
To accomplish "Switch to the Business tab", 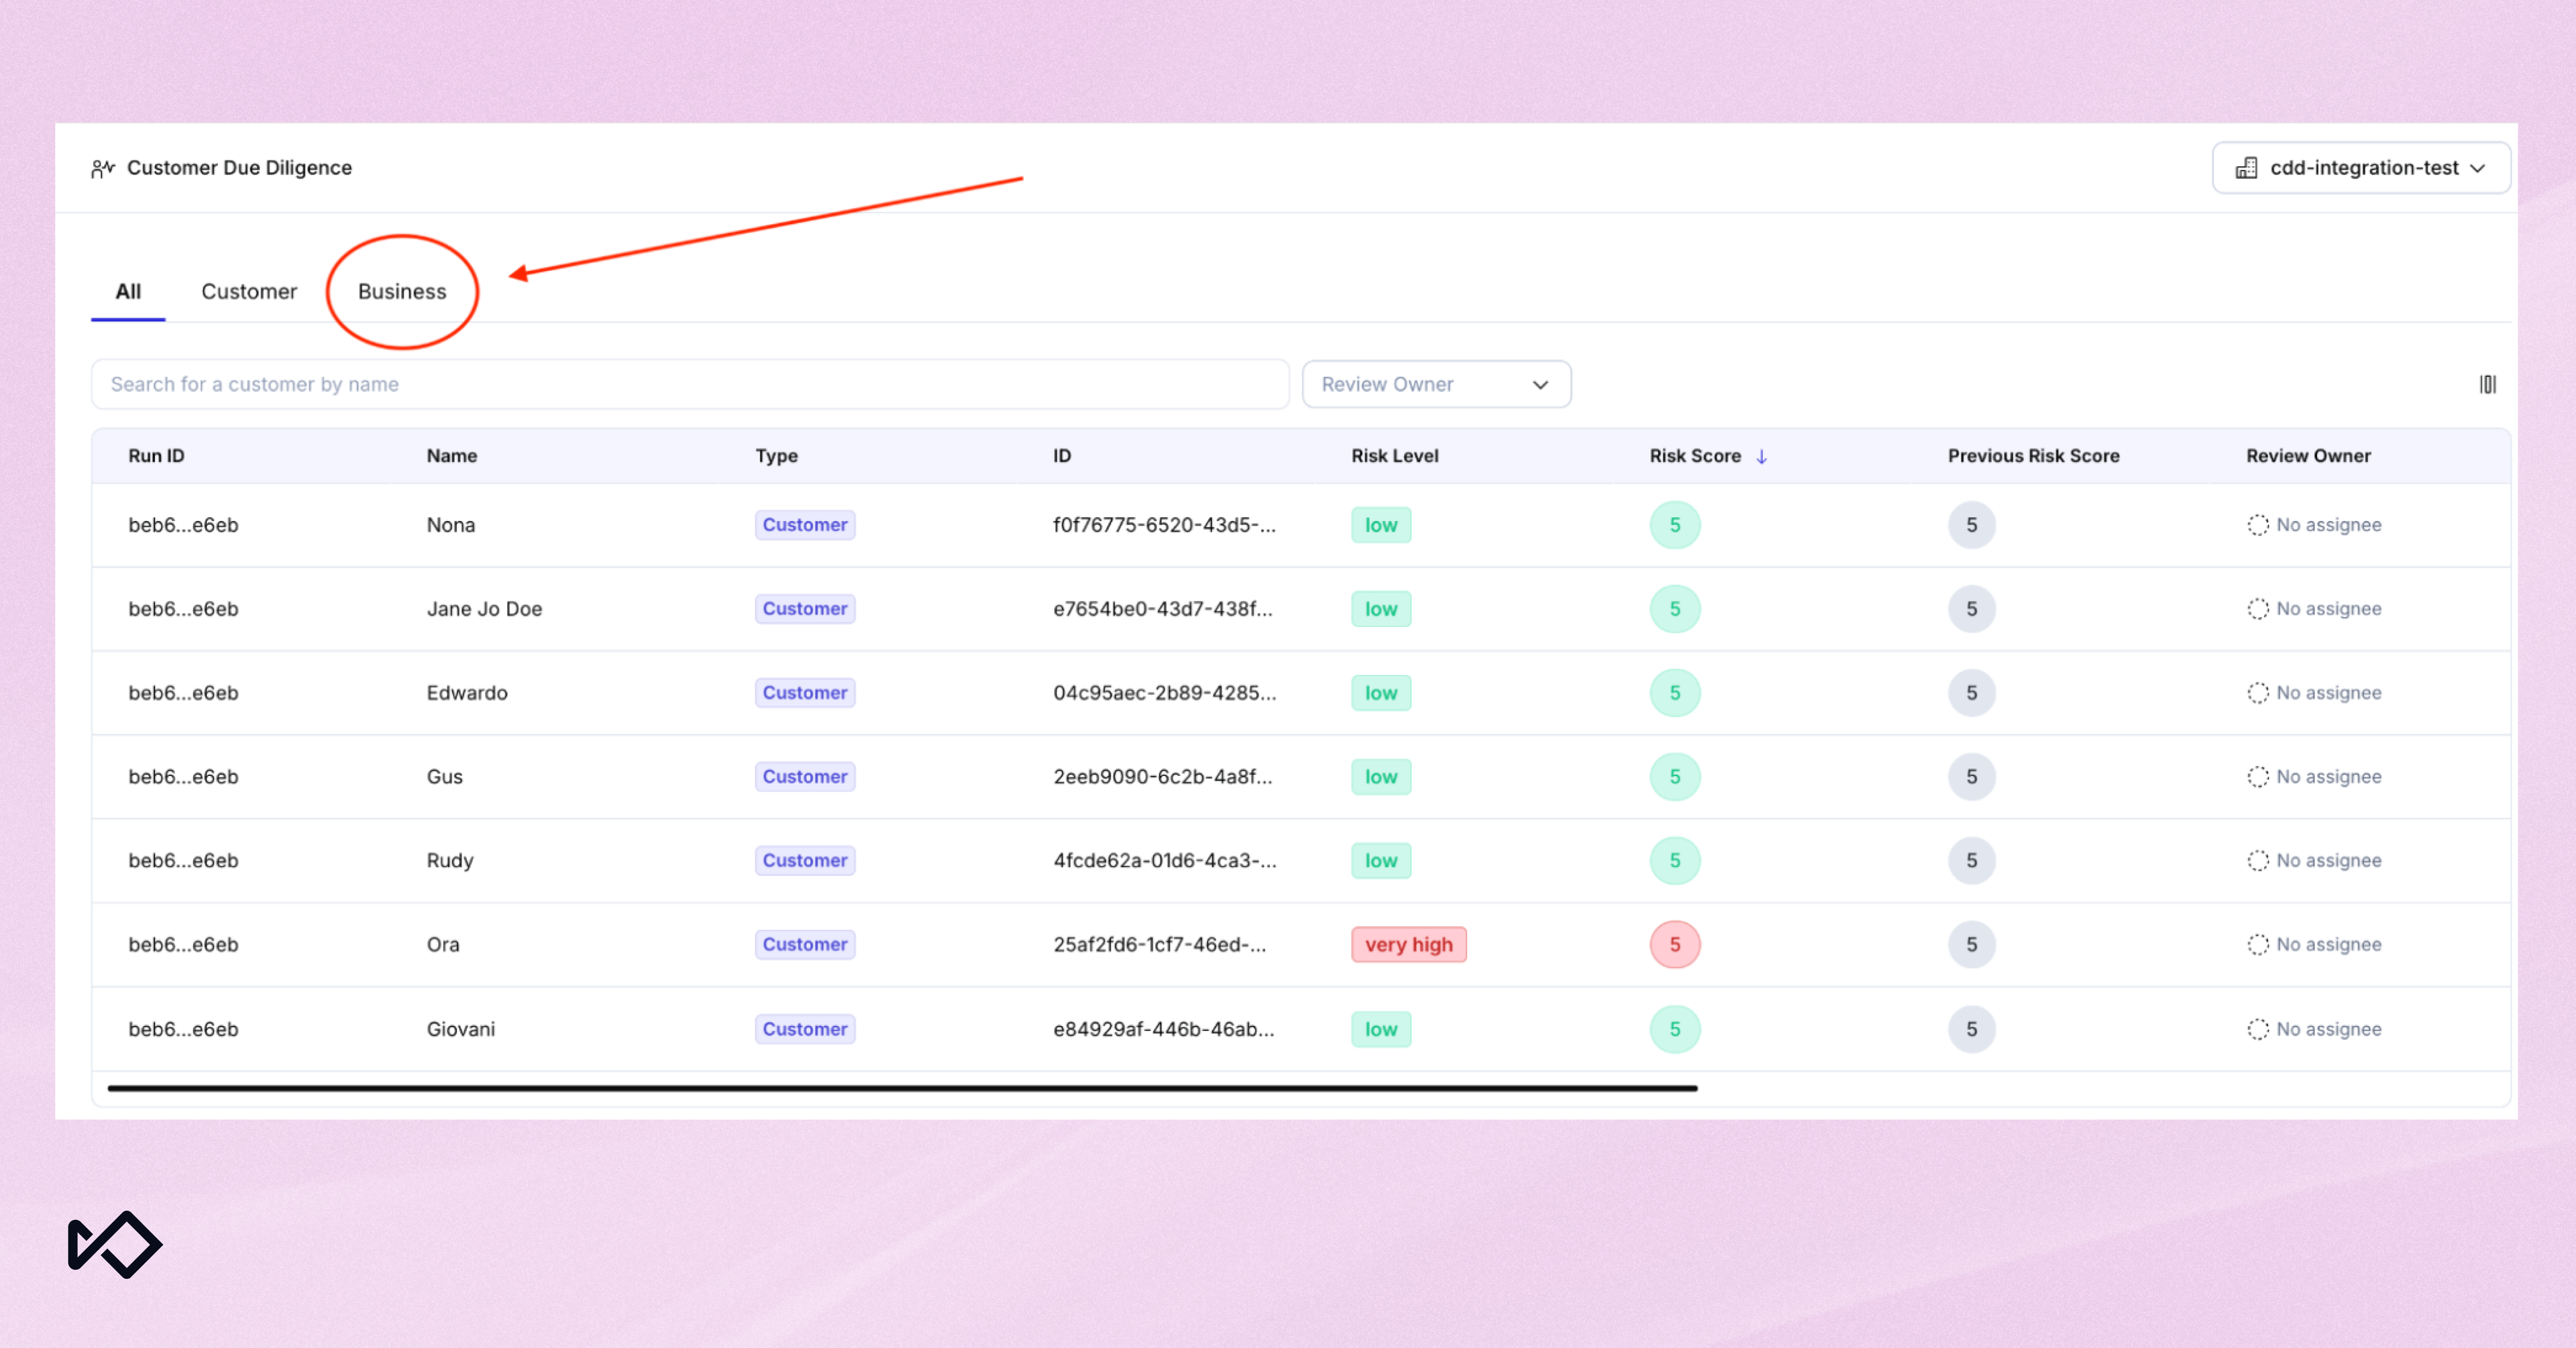I will (x=402, y=292).
